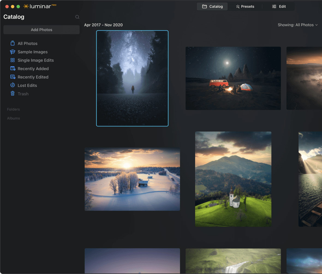Click the Apr 2017 - Nov 2020 date heading

(103, 25)
